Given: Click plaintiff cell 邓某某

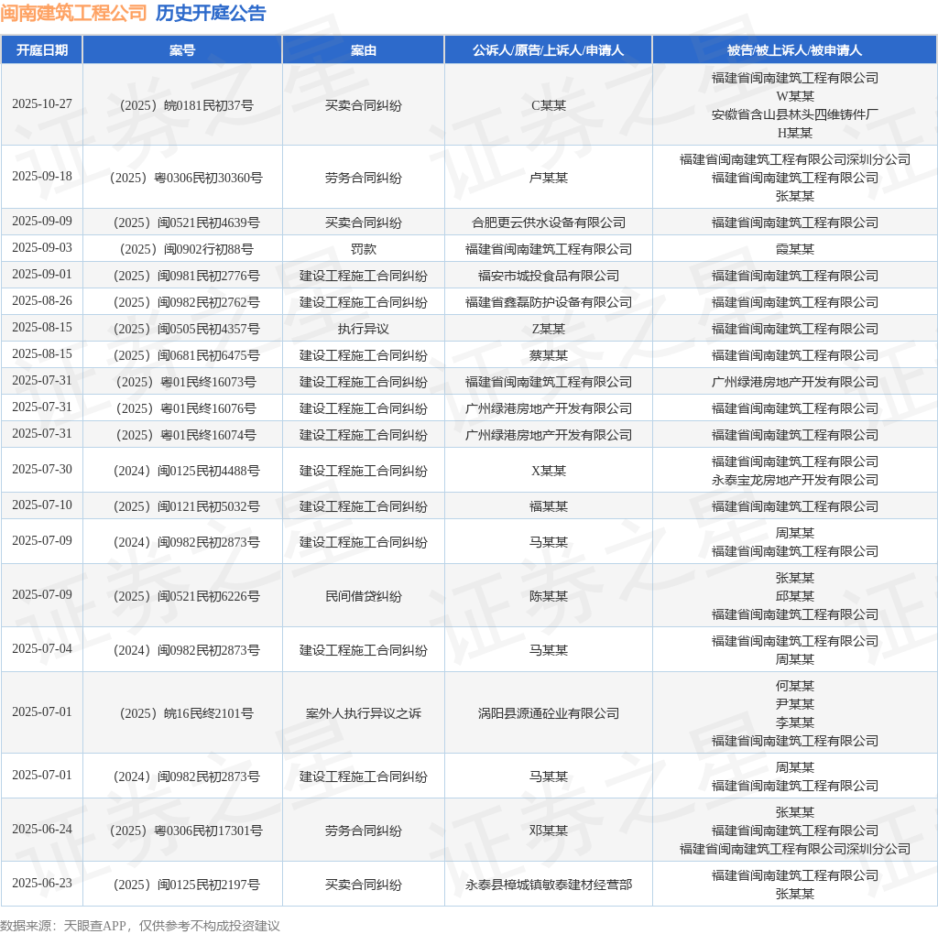Looking at the screenshot, I should (548, 831).
